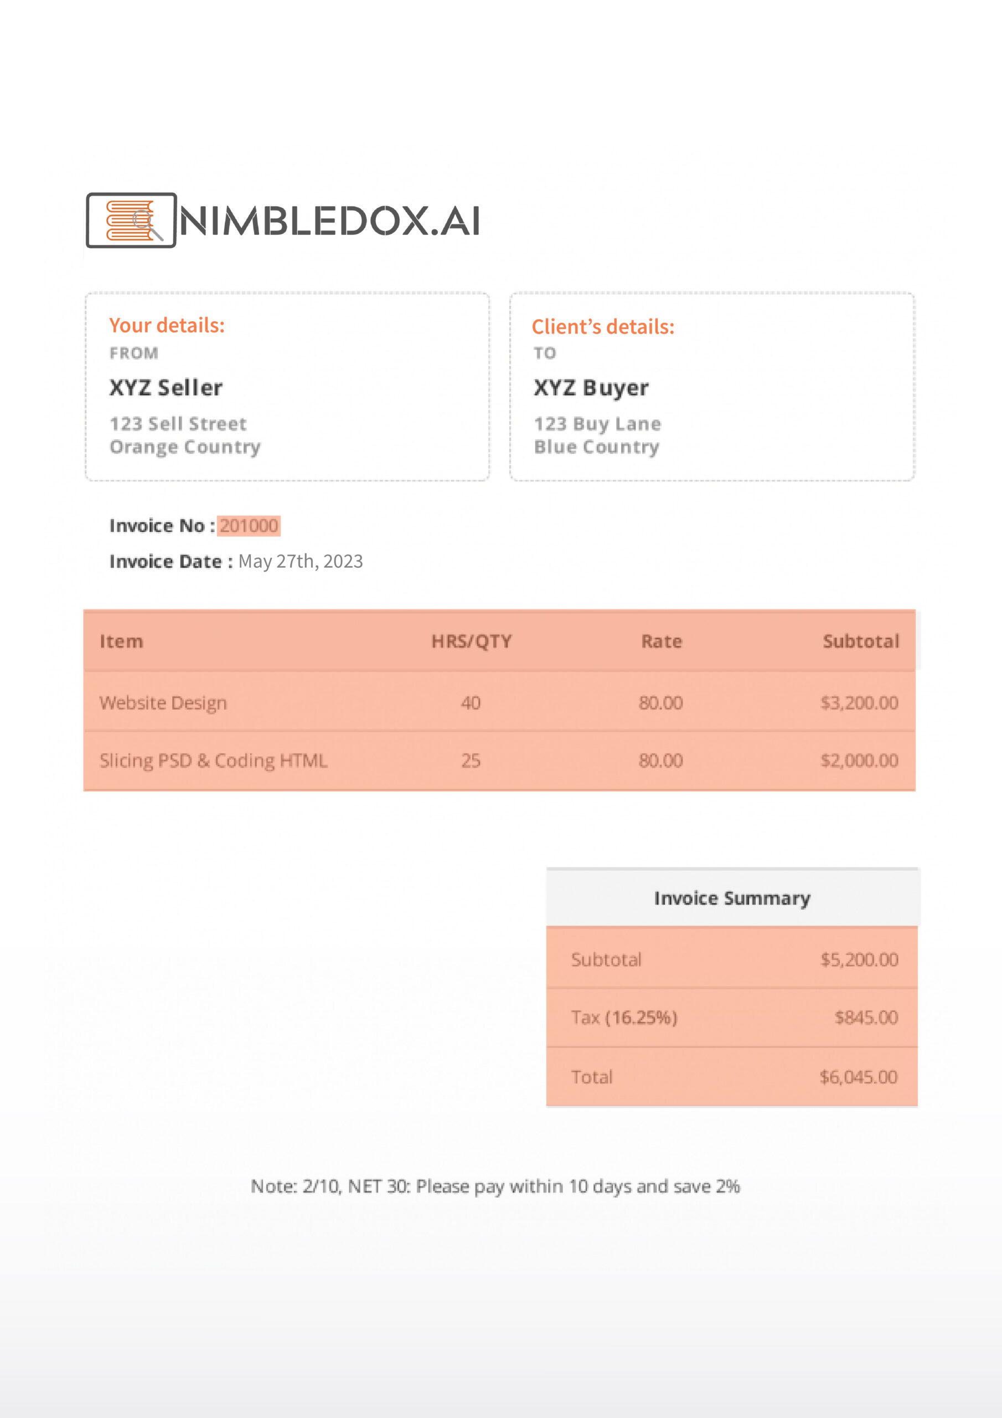The image size is (1002, 1418).
Task: Click the HRS/QTY column header
Action: click(471, 641)
